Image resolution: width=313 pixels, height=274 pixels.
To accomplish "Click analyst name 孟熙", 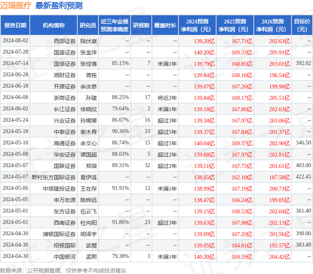I will (91, 257).
